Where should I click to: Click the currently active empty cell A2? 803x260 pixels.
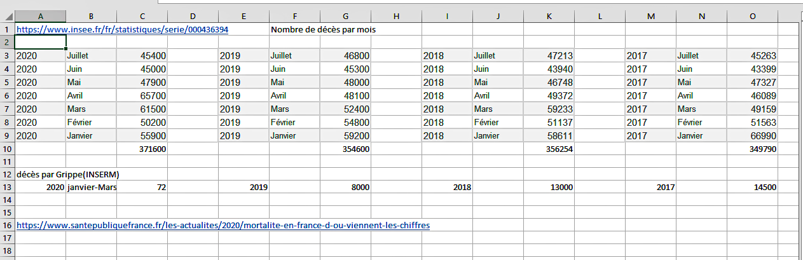click(41, 42)
